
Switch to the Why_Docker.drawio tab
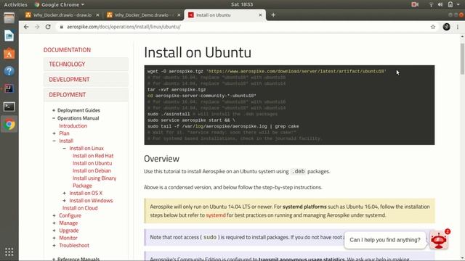pyautogui.click(x=62, y=14)
